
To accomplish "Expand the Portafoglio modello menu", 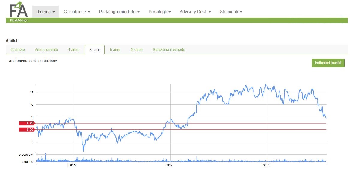I will (x=118, y=12).
